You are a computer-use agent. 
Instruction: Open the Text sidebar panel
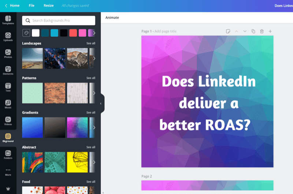pyautogui.click(x=8, y=87)
